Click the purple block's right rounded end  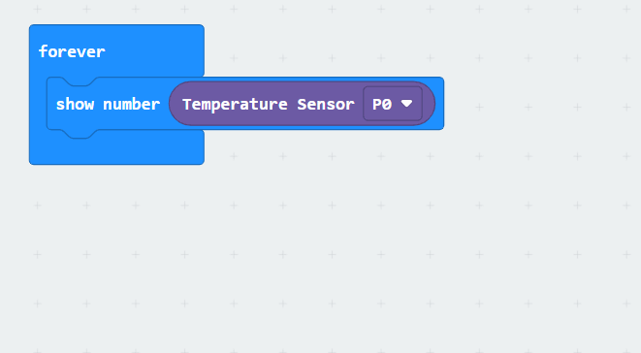[429, 104]
